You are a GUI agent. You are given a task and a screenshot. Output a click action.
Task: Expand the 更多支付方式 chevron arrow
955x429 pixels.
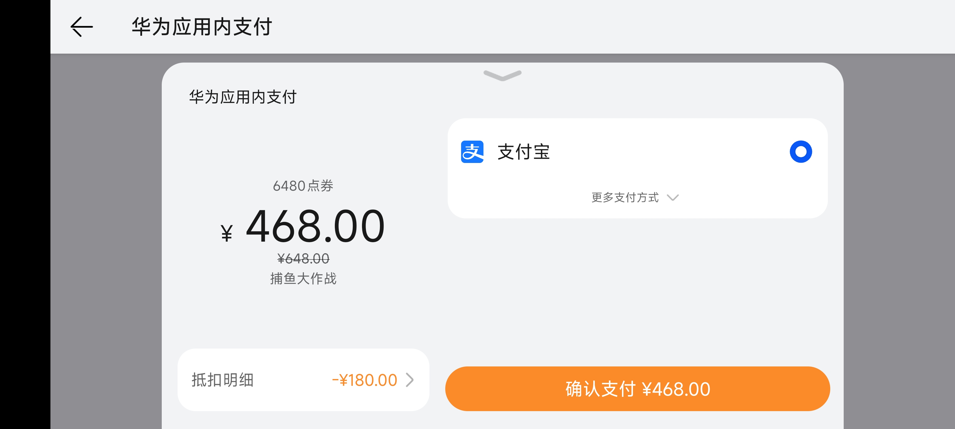(672, 197)
